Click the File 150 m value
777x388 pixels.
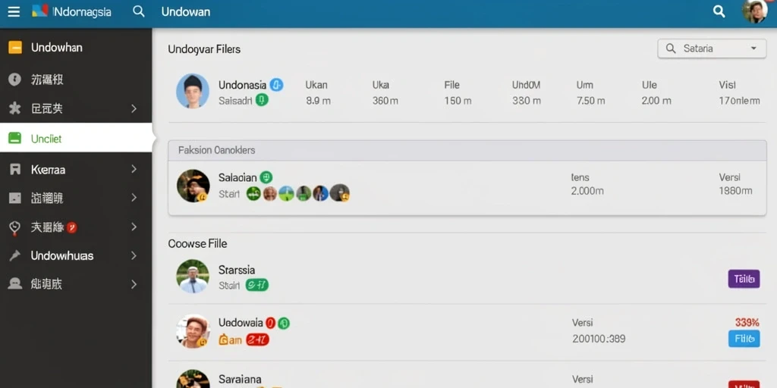pyautogui.click(x=458, y=101)
